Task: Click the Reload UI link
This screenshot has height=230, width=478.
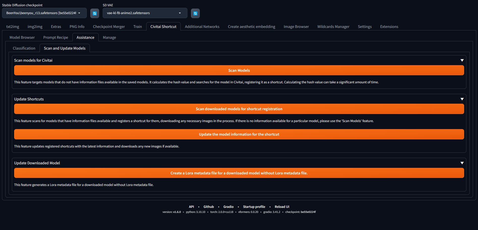Action: coord(282,207)
